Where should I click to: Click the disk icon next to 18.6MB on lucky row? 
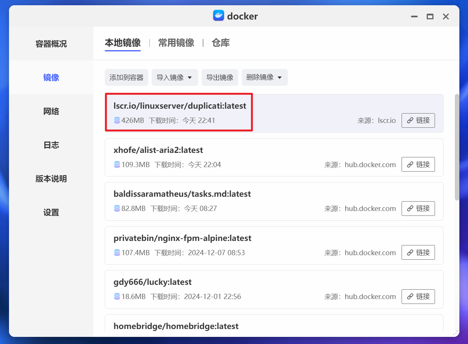pyautogui.click(x=117, y=296)
